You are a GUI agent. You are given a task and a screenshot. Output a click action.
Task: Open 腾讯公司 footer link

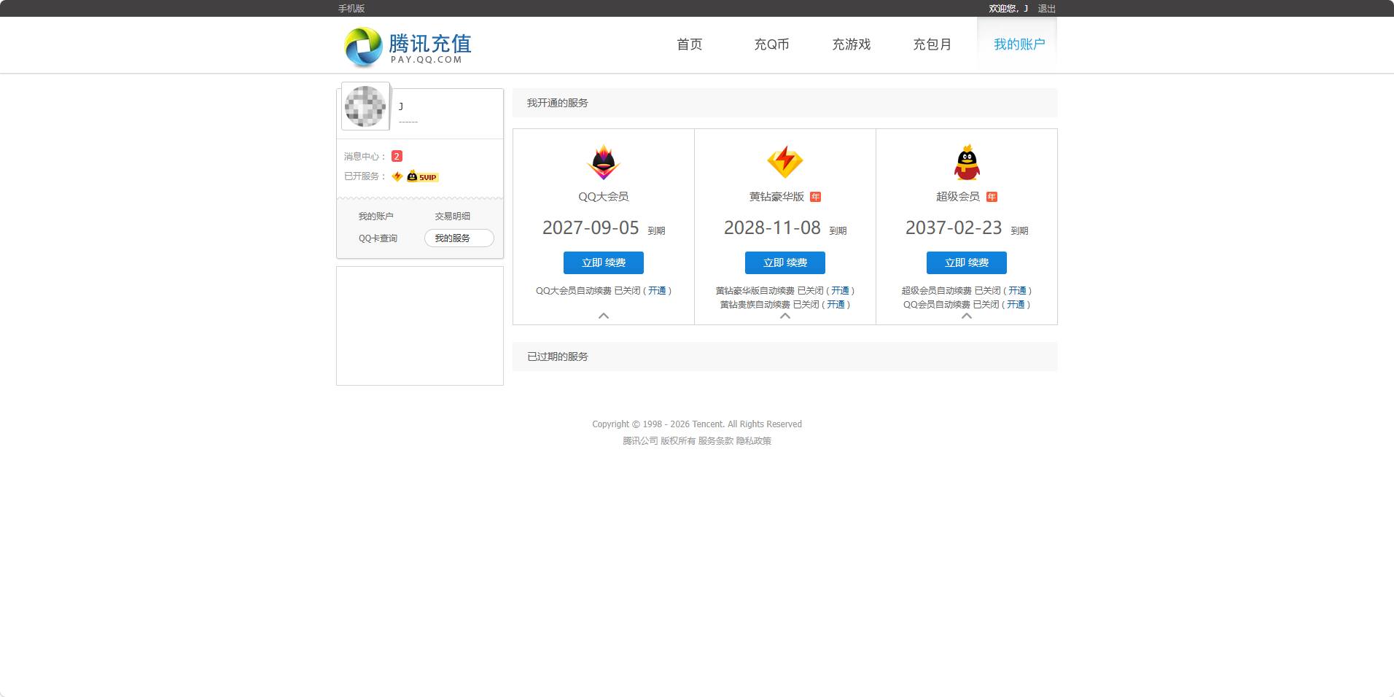tap(640, 441)
